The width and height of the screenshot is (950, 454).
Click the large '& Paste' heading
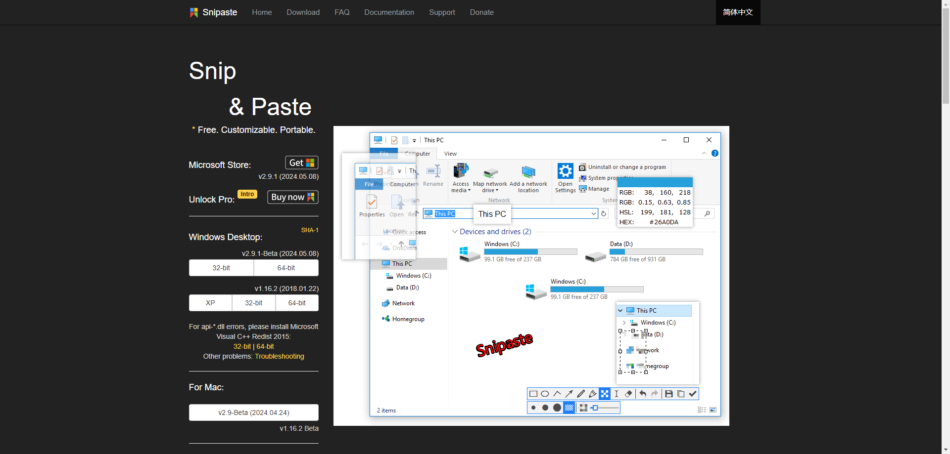pyautogui.click(x=270, y=107)
